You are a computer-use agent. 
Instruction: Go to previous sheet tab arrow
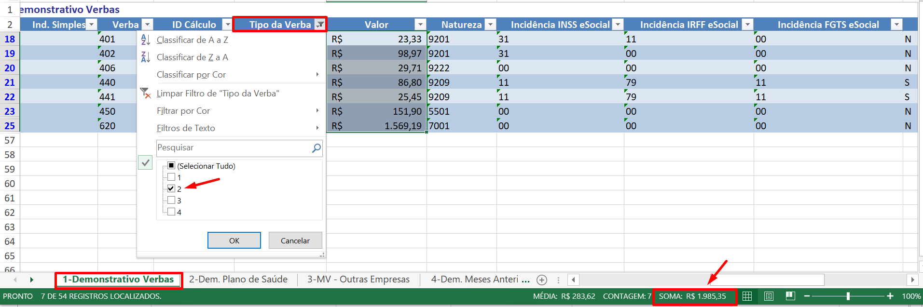(x=15, y=280)
